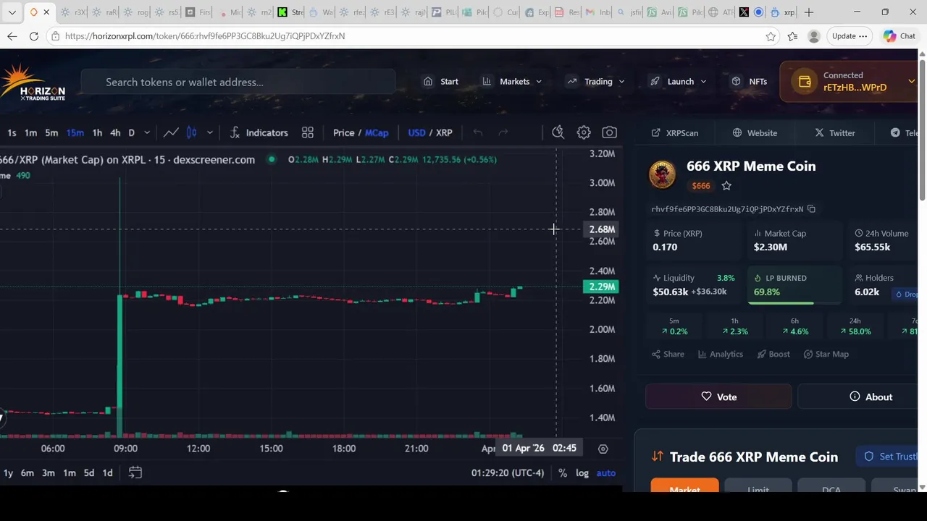This screenshot has width=927, height=521.
Task: Take a chart snapshot with camera icon
Action: (610, 132)
